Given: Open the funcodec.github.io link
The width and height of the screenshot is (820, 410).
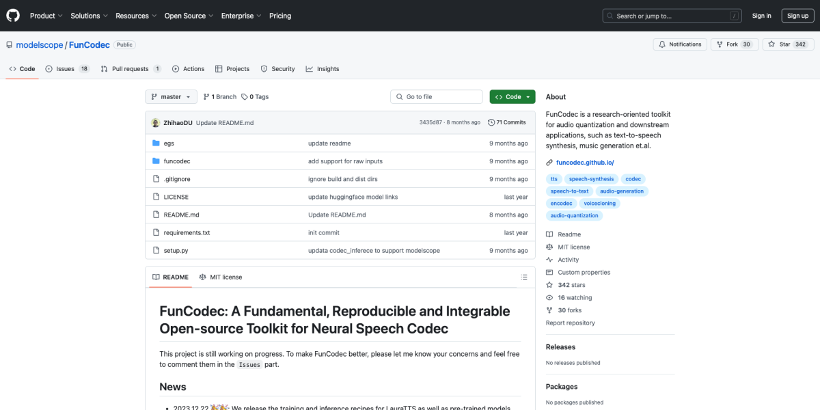Looking at the screenshot, I should point(584,163).
